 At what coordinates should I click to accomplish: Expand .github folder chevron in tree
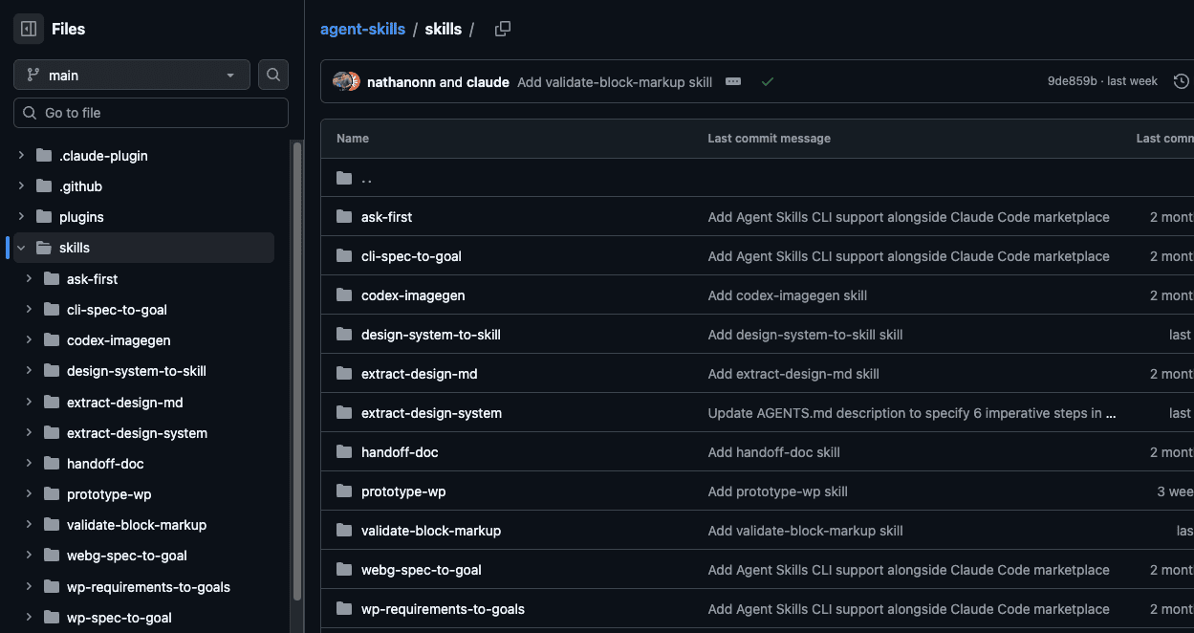(21, 186)
